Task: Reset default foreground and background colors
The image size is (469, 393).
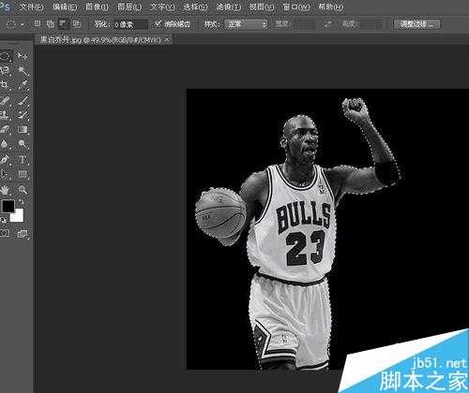Action: 4,220
